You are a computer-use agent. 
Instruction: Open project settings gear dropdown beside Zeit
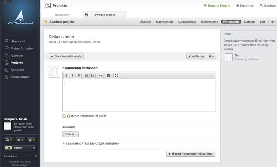point(273,22)
